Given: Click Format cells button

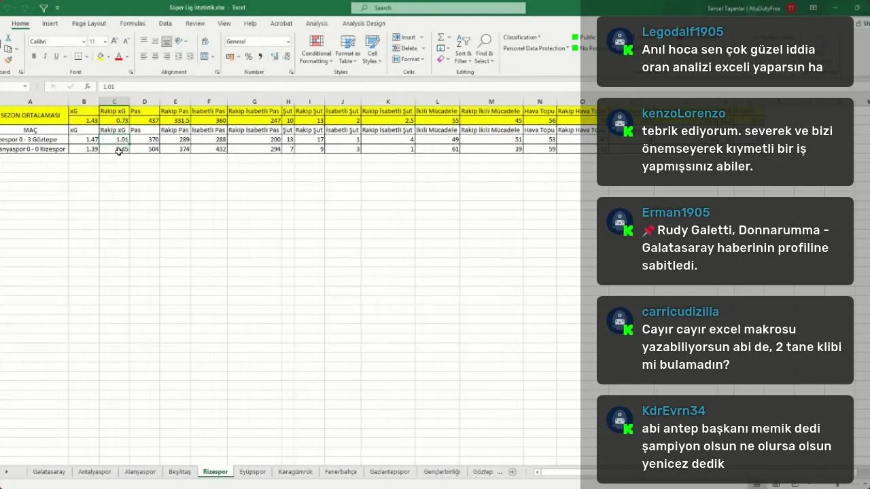Looking at the screenshot, I should [407, 59].
